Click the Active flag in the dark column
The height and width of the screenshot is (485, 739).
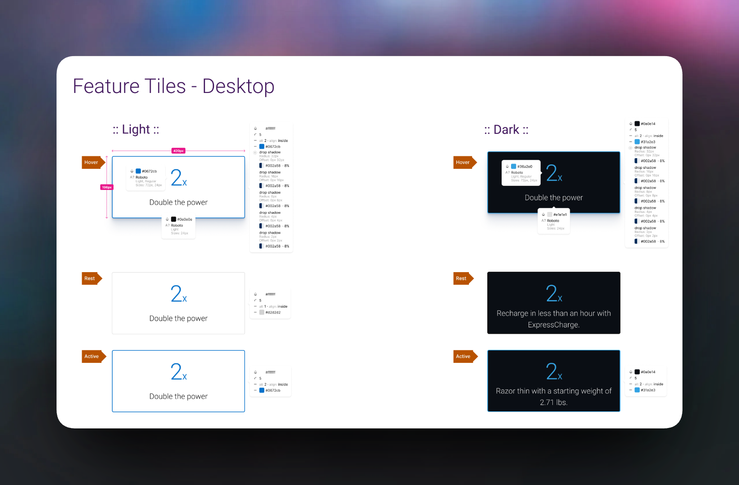coord(463,356)
